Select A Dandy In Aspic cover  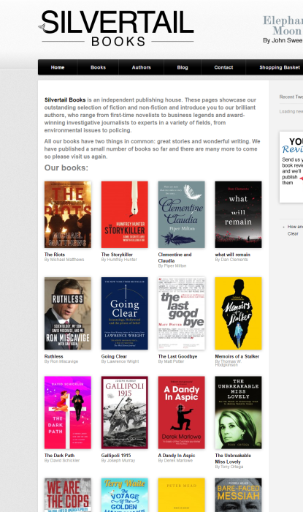click(182, 413)
